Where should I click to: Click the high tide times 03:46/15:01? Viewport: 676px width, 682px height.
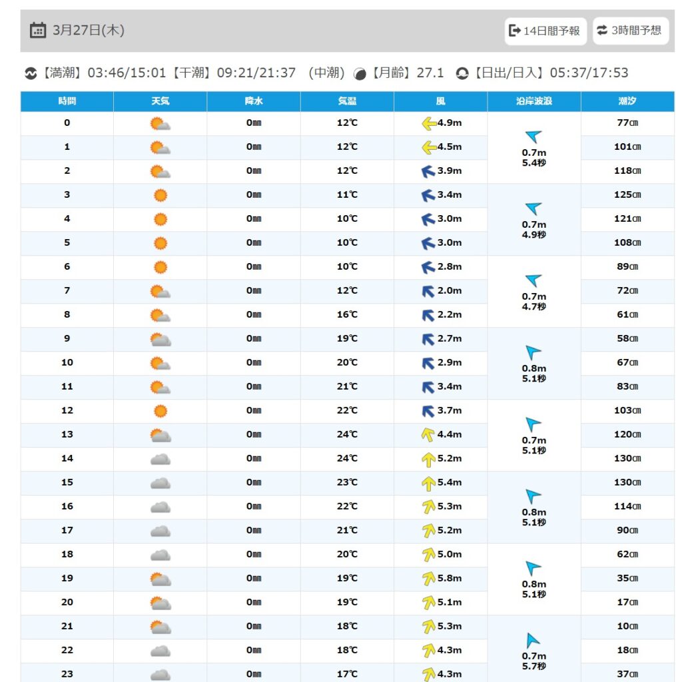point(127,73)
